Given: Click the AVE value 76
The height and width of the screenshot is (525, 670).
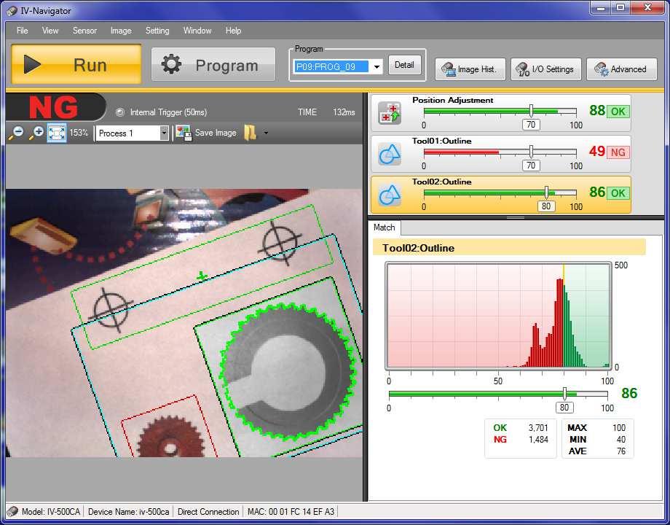Looking at the screenshot, I should click(621, 451).
